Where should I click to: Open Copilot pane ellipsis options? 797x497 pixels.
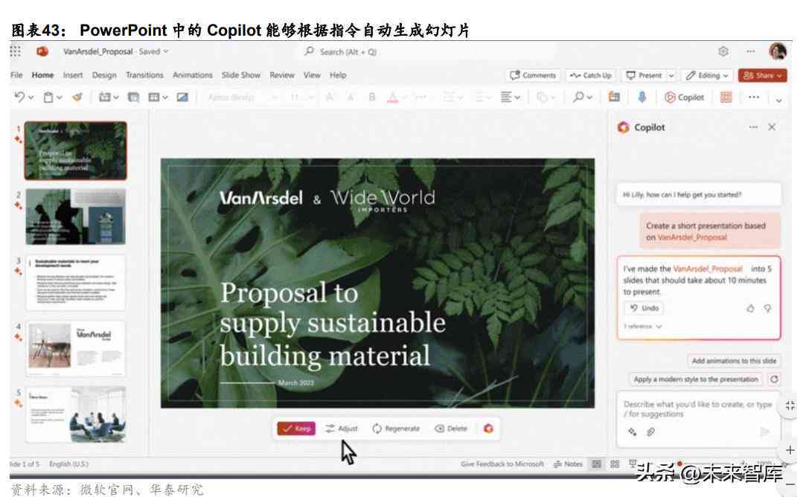753,127
